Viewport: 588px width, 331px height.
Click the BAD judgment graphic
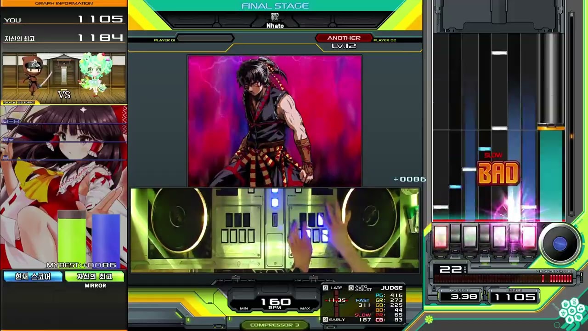tap(498, 173)
